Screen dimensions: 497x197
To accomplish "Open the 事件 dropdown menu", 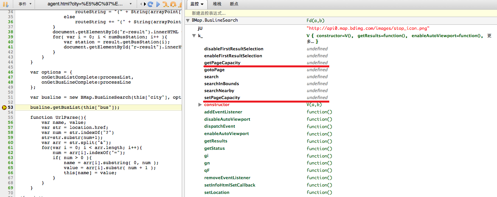I will point(25,4).
